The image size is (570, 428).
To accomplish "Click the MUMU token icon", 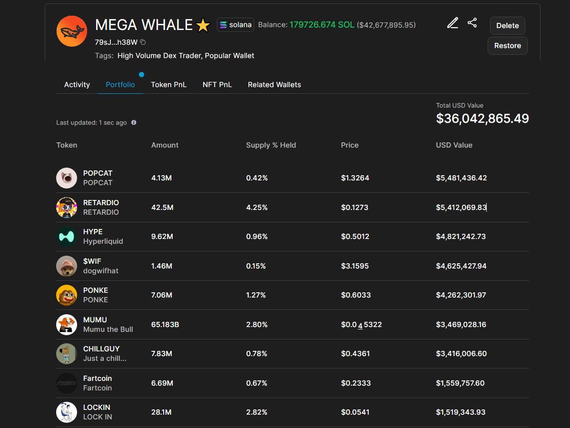I will click(x=67, y=324).
